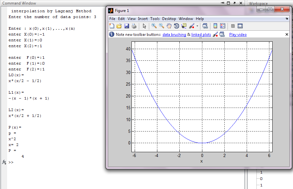Screen dimensions: 293x189
Task: Activate the Rotate 3D tool
Action: [176, 26]
